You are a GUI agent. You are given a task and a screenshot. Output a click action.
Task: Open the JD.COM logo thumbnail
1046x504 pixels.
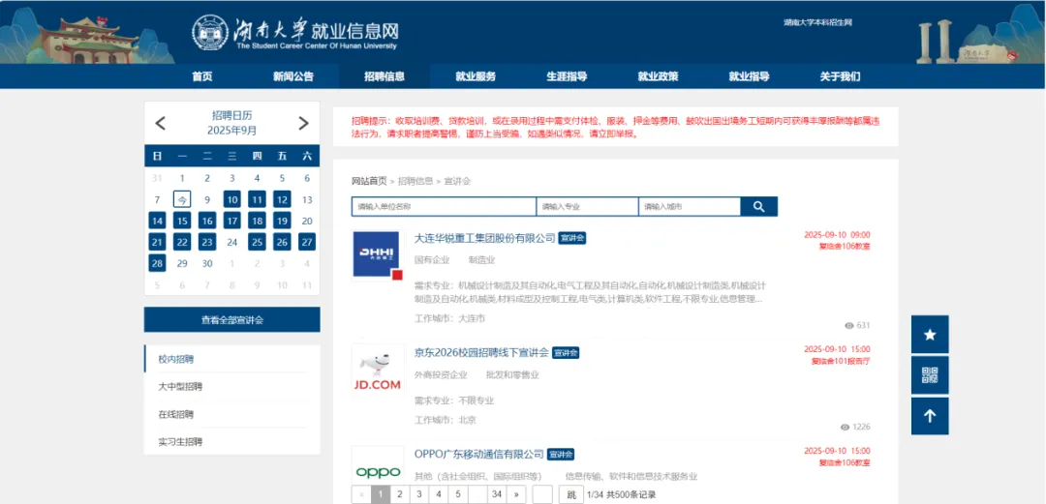pyautogui.click(x=377, y=369)
